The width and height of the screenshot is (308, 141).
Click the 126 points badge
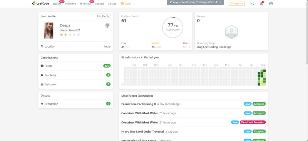click(107, 66)
